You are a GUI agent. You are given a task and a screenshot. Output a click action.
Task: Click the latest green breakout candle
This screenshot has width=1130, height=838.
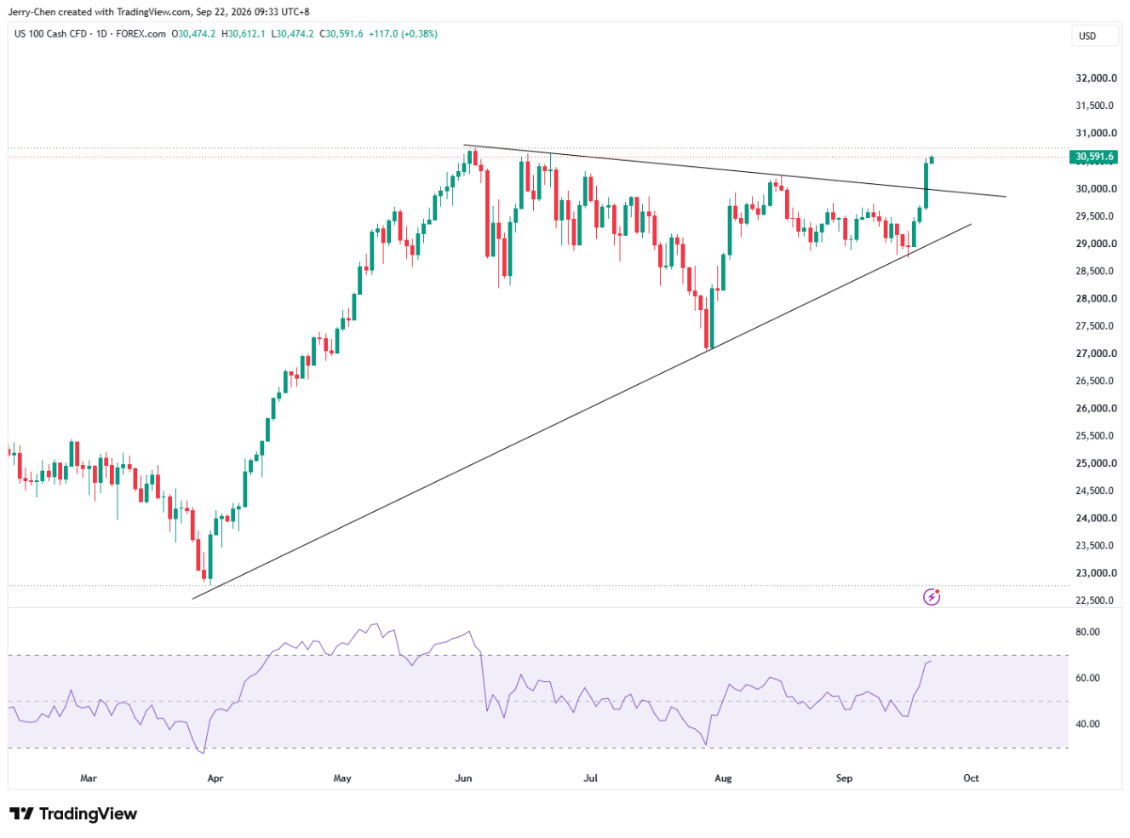click(x=926, y=185)
